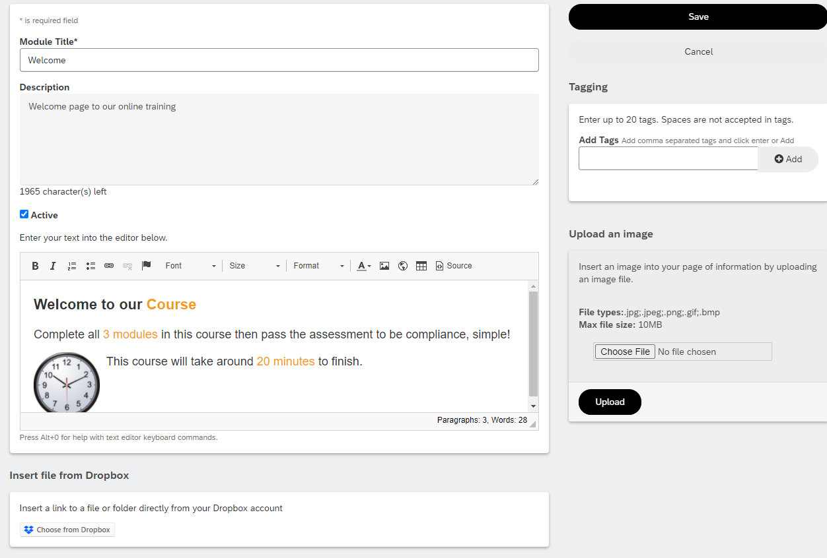Click the Add tag button
The image size is (827, 558).
788,159
